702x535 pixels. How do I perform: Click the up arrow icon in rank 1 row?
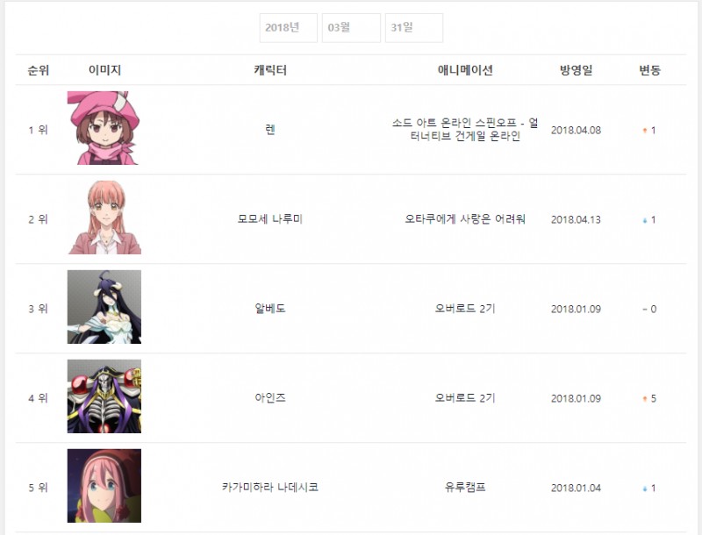pyautogui.click(x=645, y=131)
